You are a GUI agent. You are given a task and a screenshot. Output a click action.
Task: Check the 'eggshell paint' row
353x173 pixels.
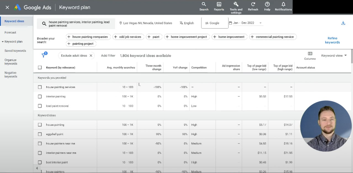pos(40,134)
